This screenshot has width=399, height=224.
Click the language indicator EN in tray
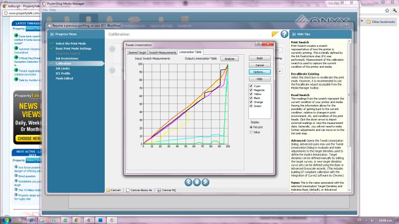pos(359,220)
